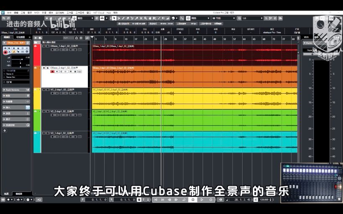Select the Range Selection tool

[119, 18]
